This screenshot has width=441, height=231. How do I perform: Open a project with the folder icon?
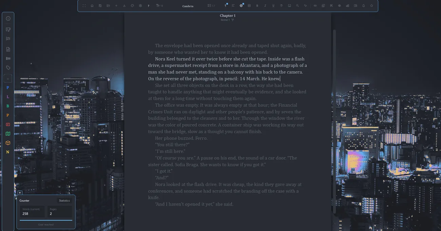coord(108,6)
